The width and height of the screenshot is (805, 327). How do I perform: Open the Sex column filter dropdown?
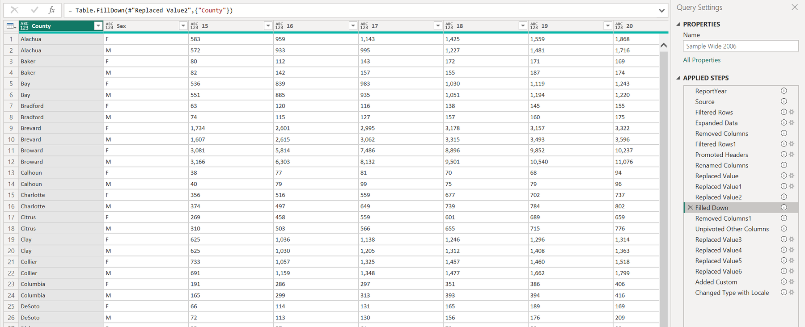183,26
